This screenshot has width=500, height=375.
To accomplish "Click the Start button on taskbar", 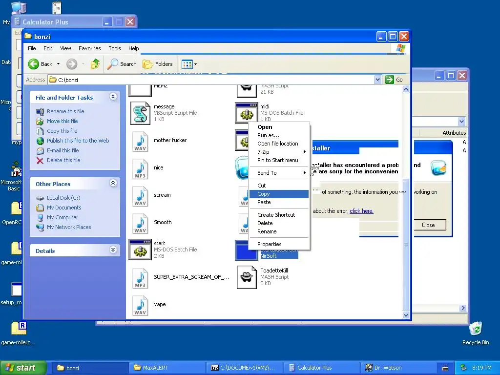I will click(23, 368).
